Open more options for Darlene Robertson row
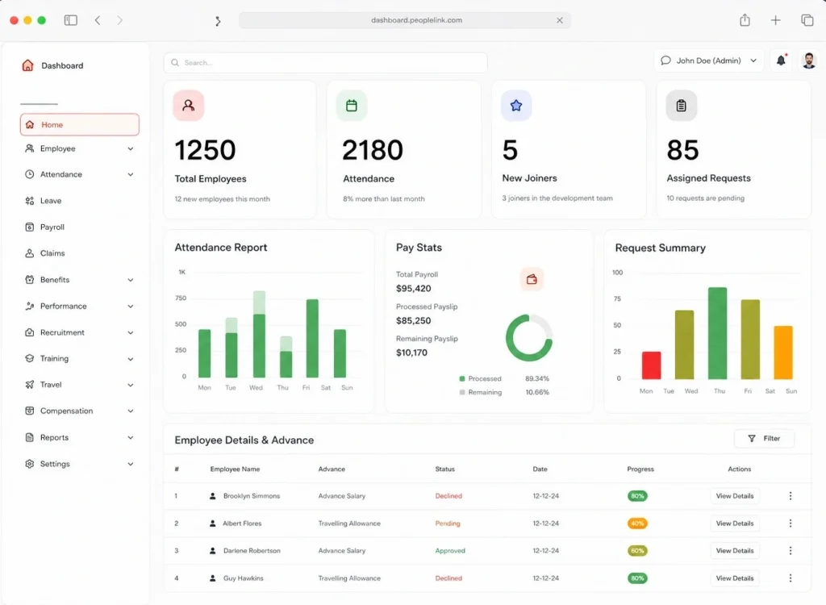826x605 pixels. coord(791,551)
